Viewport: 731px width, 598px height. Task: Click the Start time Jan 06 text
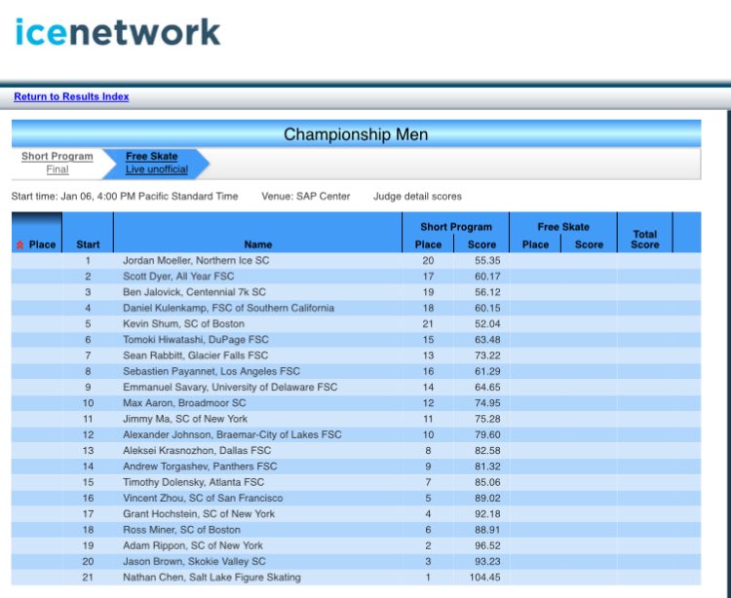pyautogui.click(x=125, y=196)
